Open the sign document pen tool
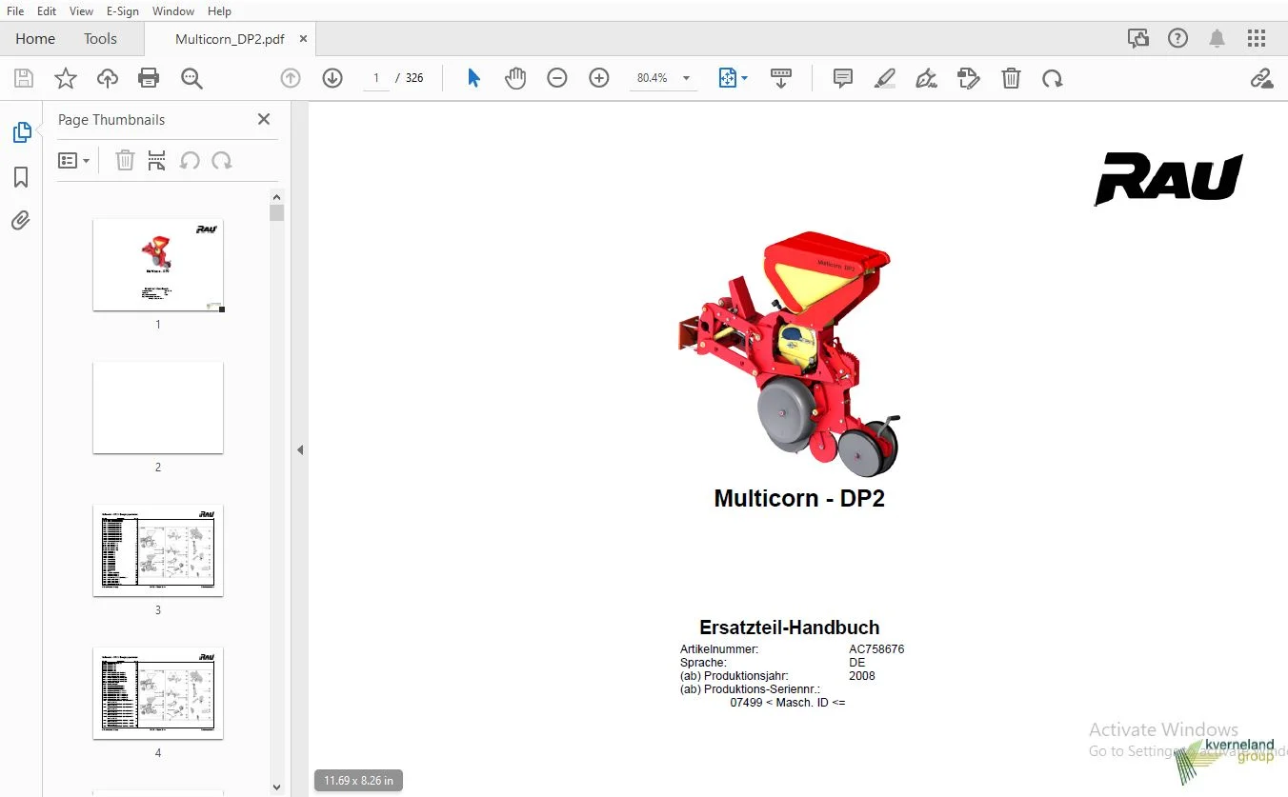 pos(927,78)
